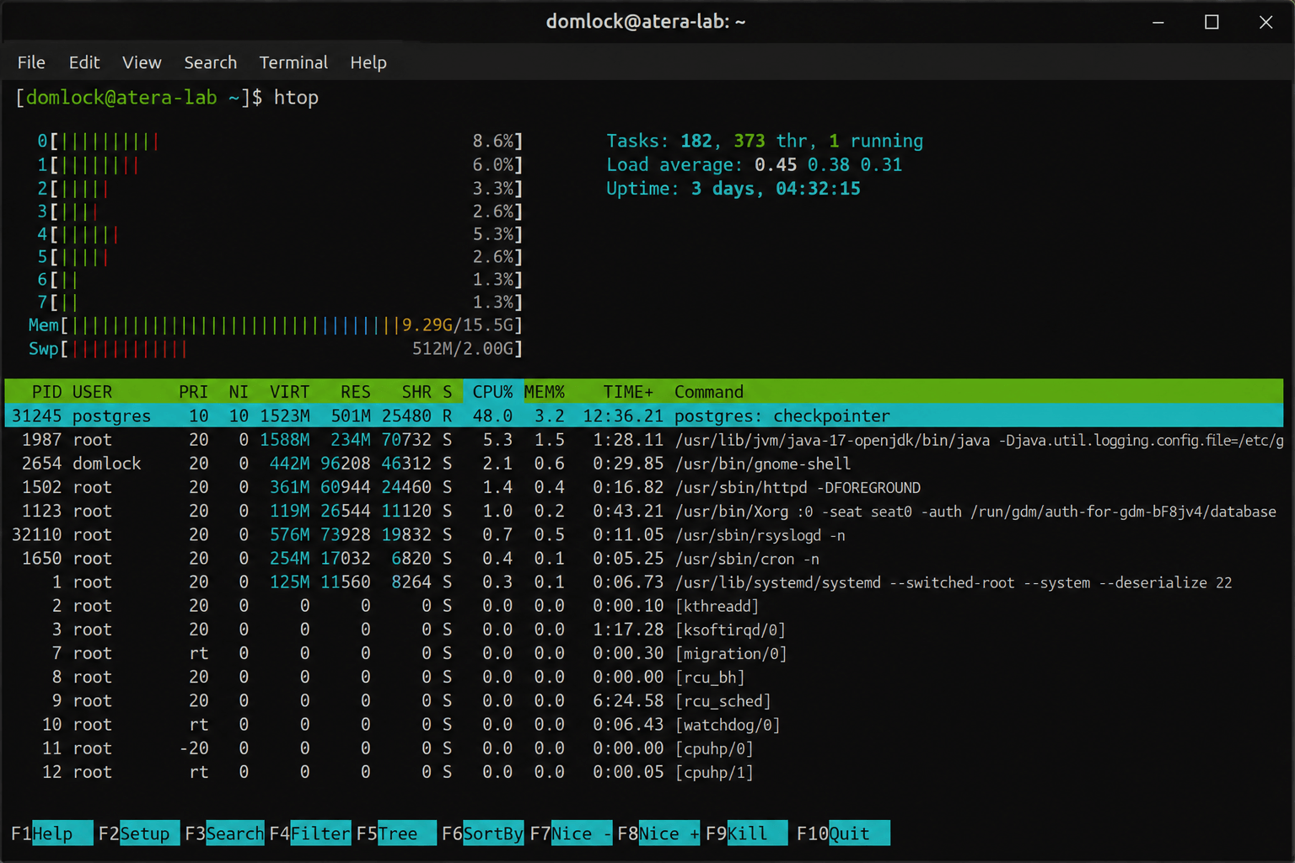The width and height of the screenshot is (1295, 863).
Task: Click the Tasks: 182 summary line
Action: coord(765,141)
